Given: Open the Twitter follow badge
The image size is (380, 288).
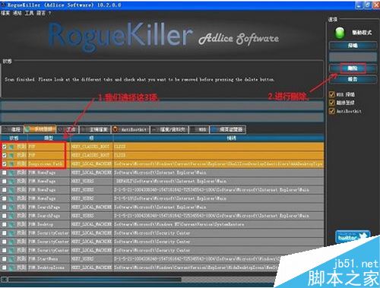Looking at the screenshot, I should coord(353,237).
